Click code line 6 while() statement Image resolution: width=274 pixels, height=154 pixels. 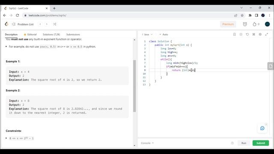click(166, 59)
